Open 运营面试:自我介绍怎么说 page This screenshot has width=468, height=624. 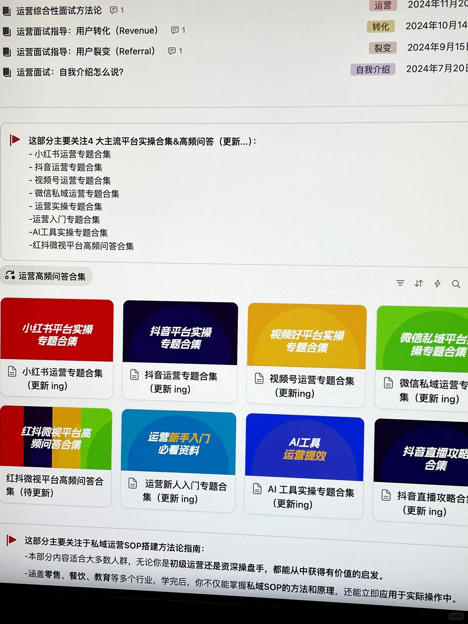click(x=70, y=72)
